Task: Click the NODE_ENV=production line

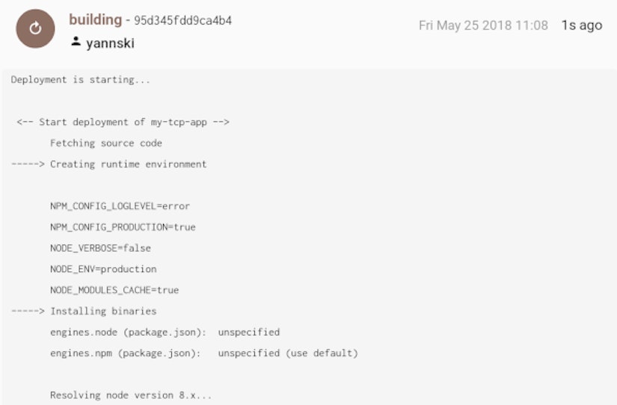Action: click(103, 269)
